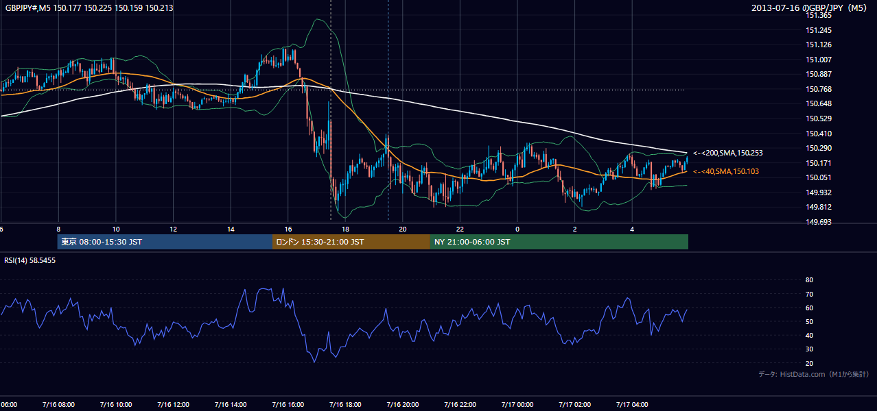Screen dimensions: 877x411
Task: Click the 7/16 12:00 time label
Action: [173, 405]
